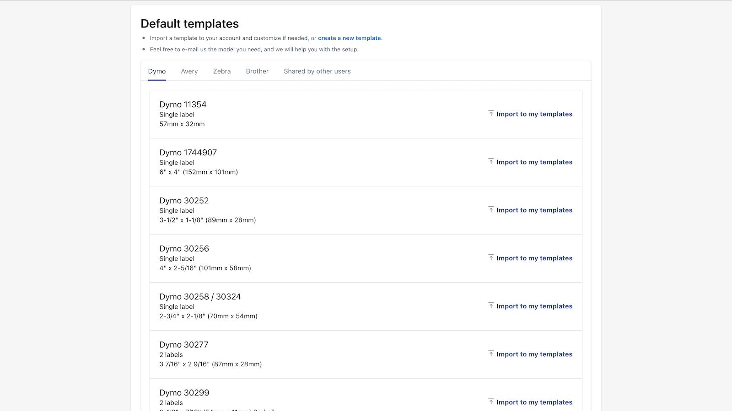Show the Shared by other users tab
The height and width of the screenshot is (411, 732).
[x=317, y=71]
